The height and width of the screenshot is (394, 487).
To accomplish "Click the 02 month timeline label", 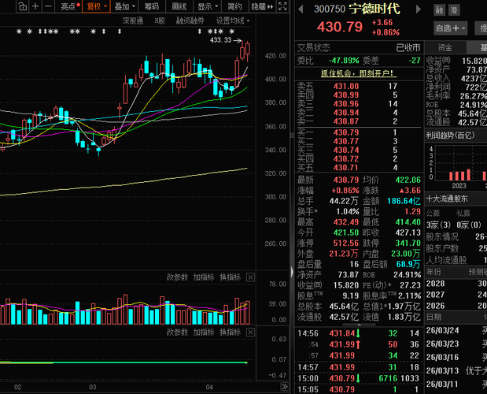I will tap(18, 387).
